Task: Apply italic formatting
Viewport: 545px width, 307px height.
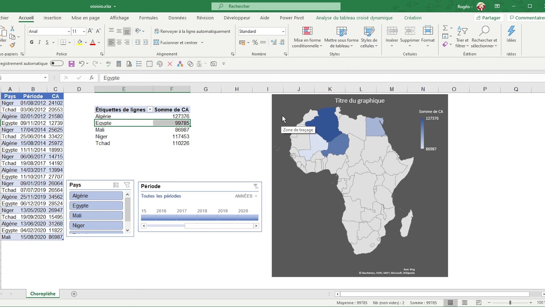Action: pyautogui.click(x=40, y=42)
